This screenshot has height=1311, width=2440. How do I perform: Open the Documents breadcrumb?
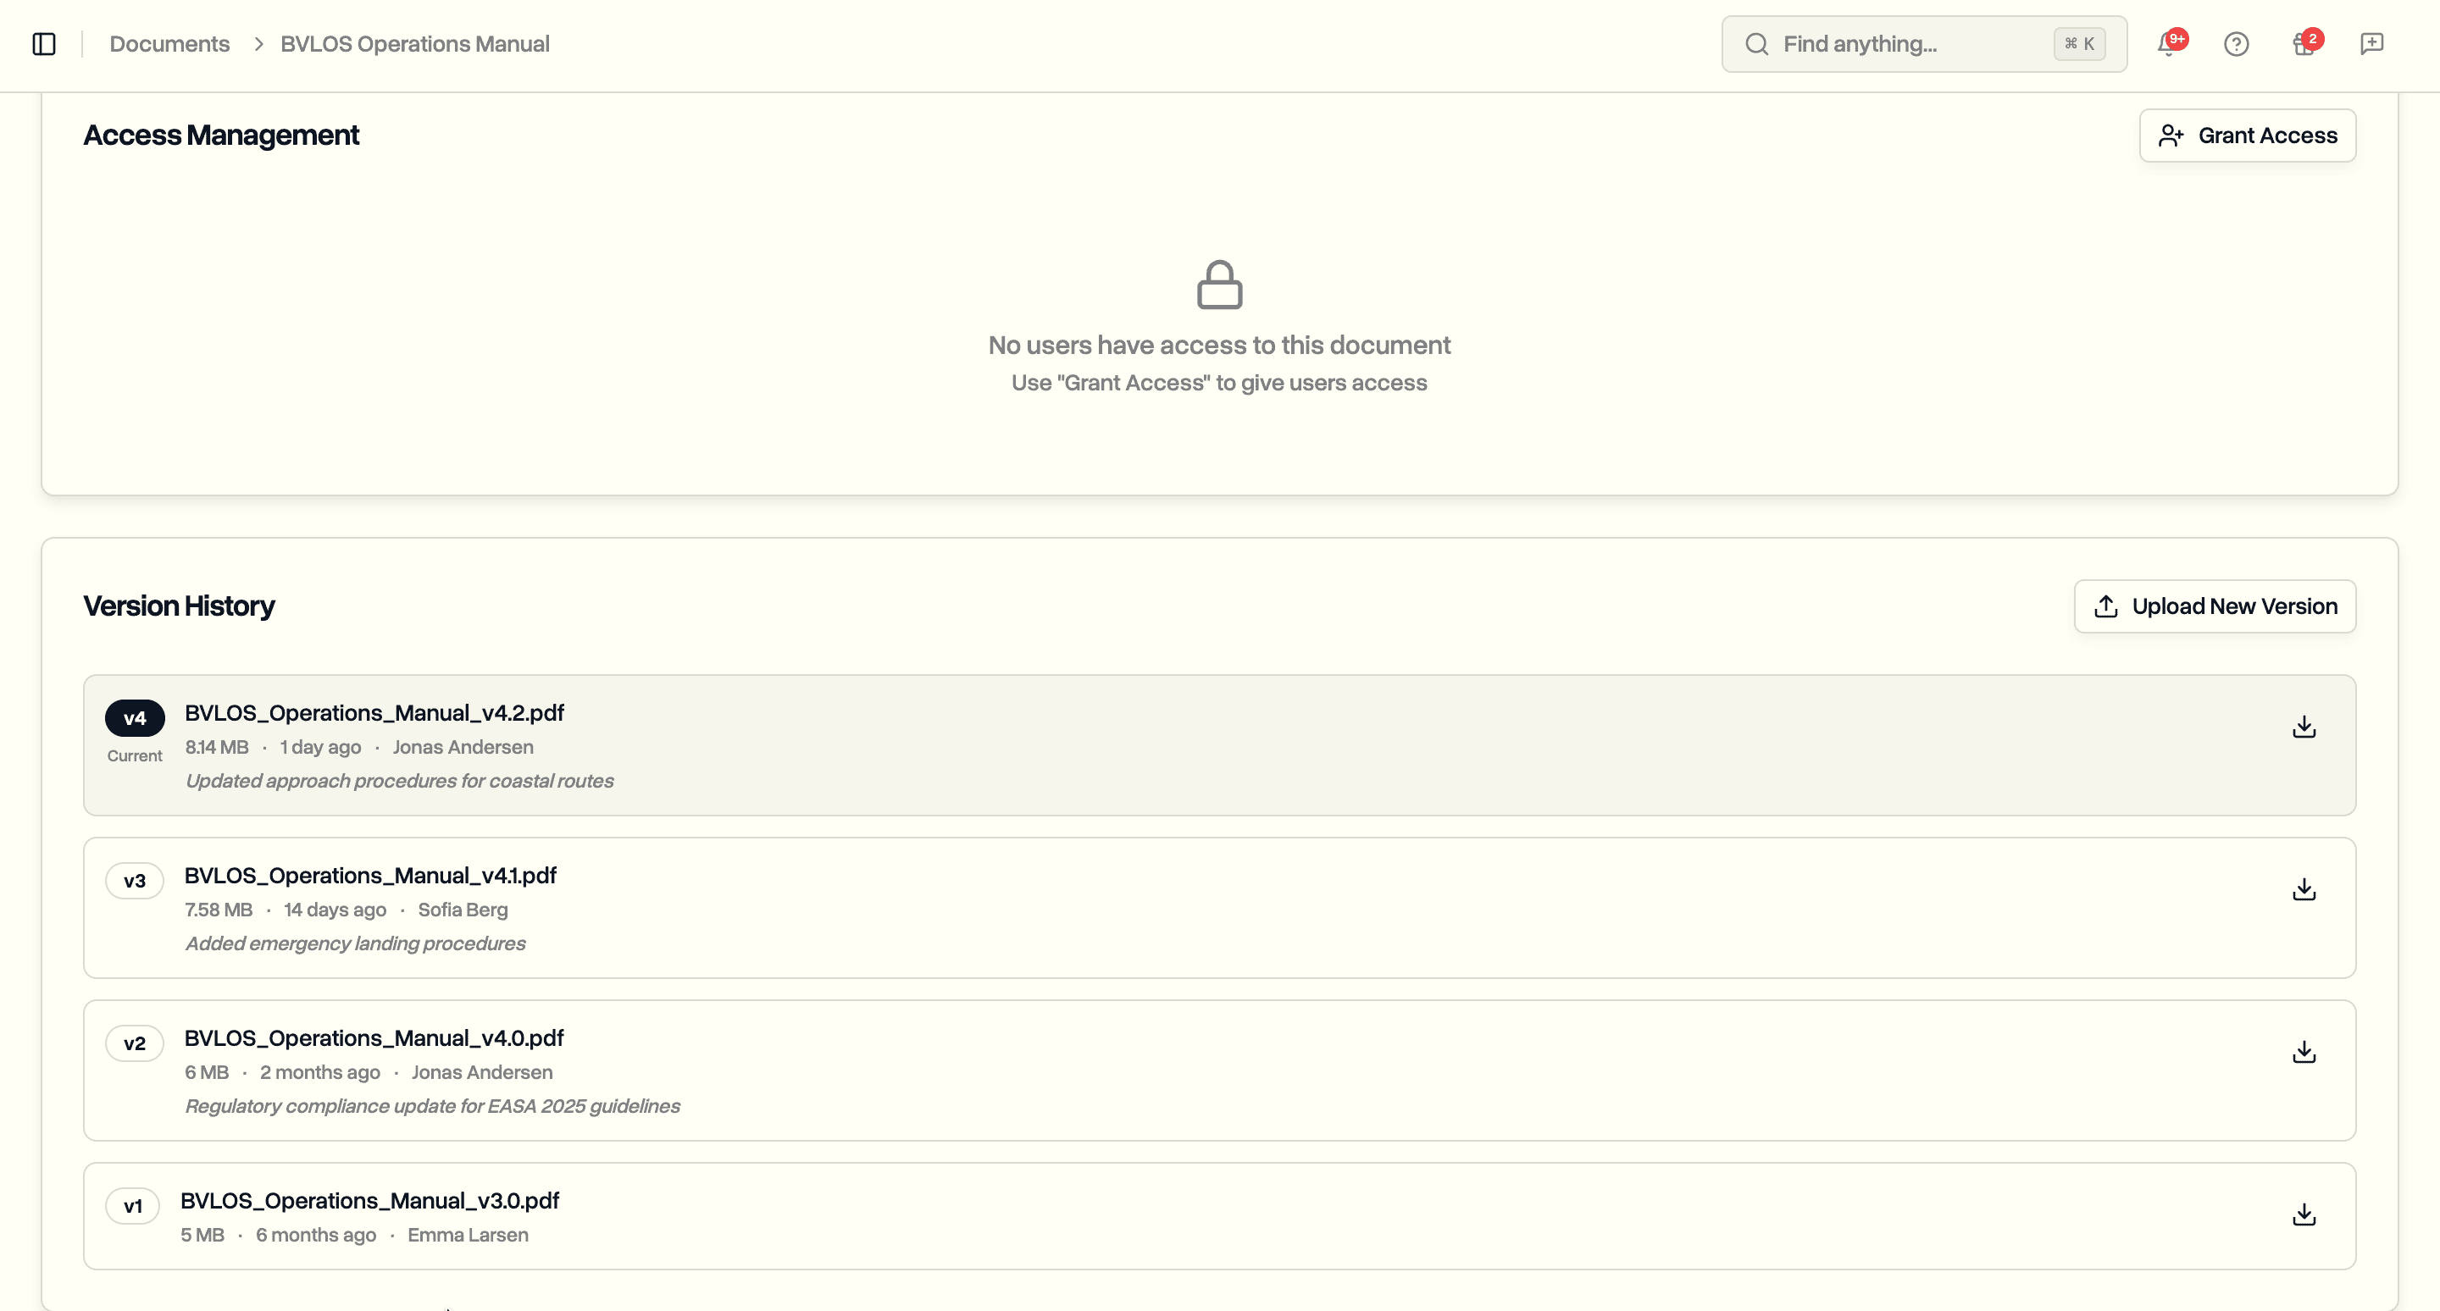(x=169, y=43)
